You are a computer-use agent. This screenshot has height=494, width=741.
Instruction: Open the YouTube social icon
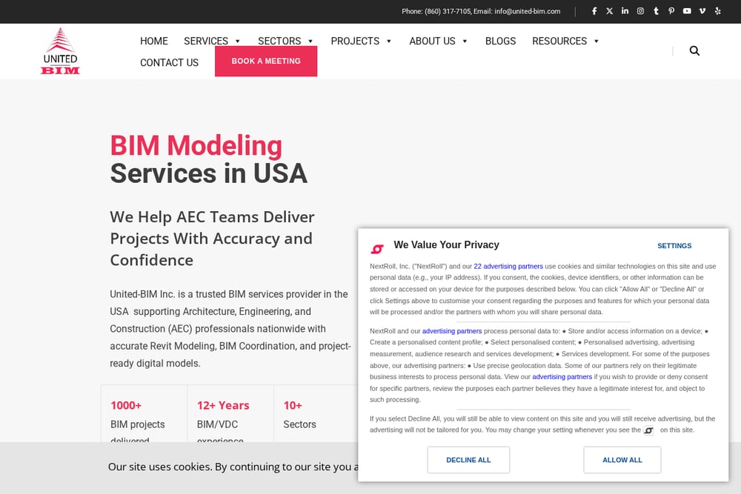click(687, 11)
